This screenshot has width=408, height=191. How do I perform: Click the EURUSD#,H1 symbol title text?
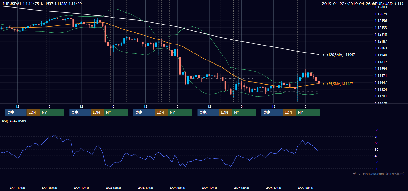(x=13, y=4)
